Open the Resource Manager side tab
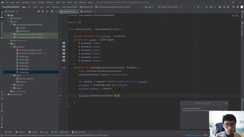 [x=2, y=30]
